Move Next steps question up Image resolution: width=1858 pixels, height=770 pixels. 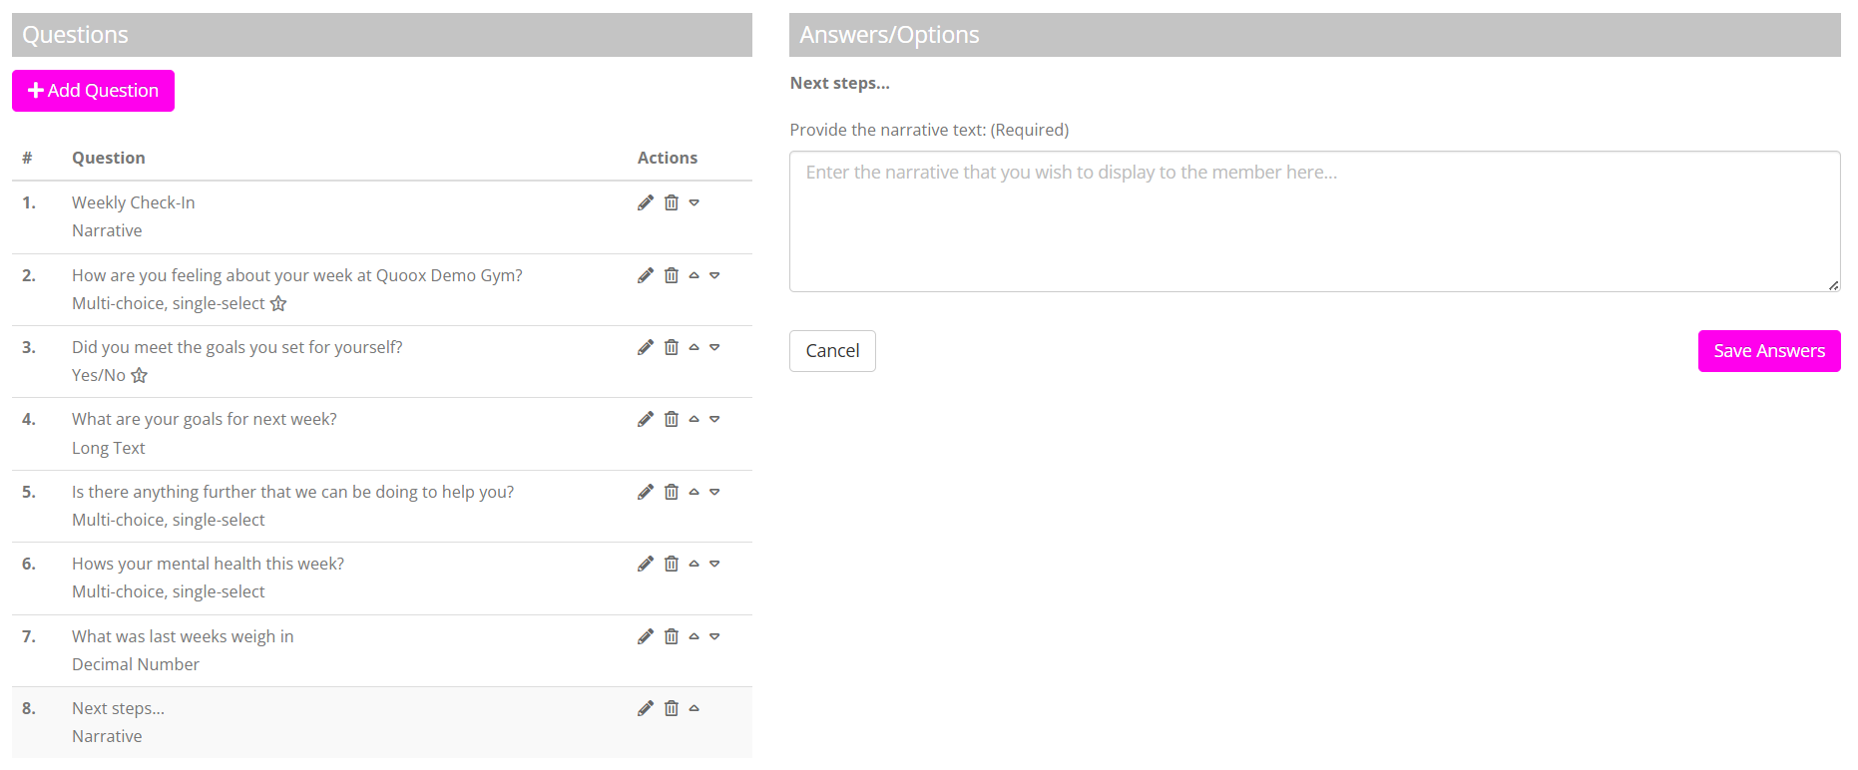click(x=695, y=708)
